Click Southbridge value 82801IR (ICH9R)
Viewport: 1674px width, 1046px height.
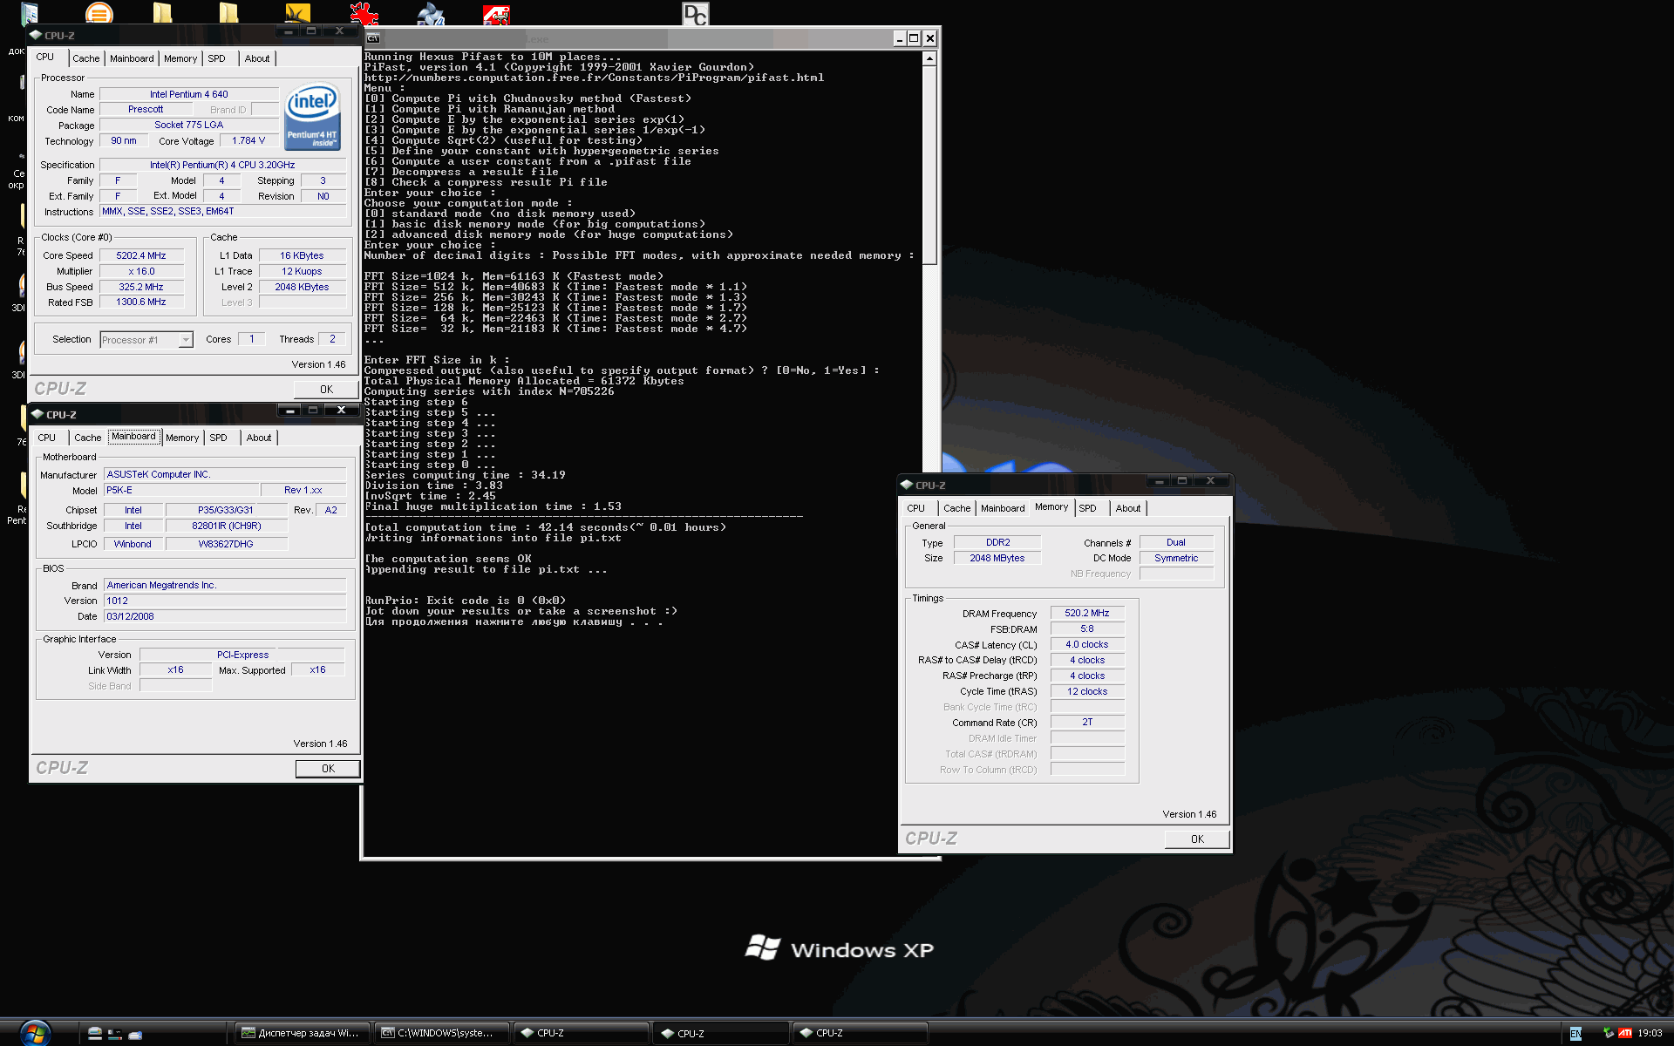click(x=227, y=526)
